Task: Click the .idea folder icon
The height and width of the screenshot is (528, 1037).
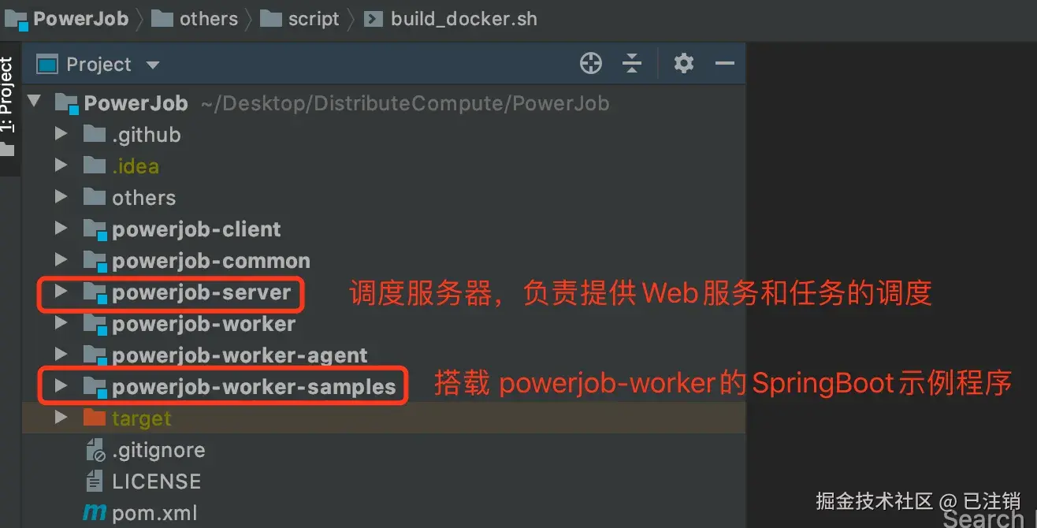Action: click(95, 165)
